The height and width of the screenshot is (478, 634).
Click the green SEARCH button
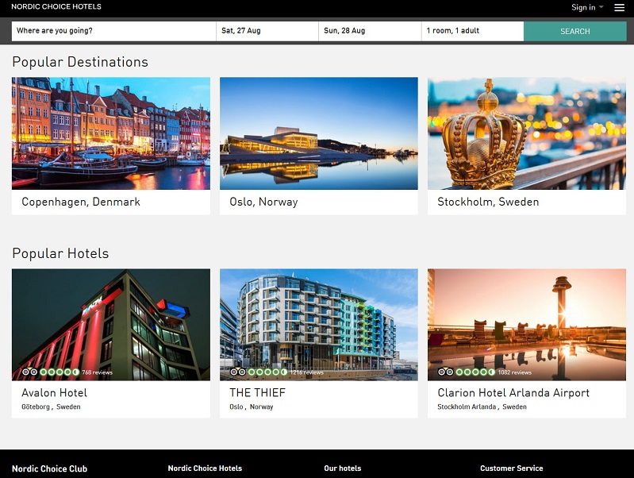click(575, 31)
